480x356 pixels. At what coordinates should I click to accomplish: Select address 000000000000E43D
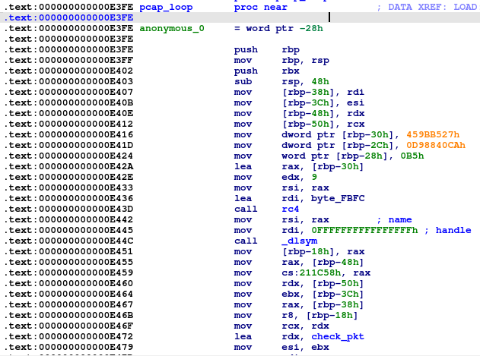tap(86, 209)
